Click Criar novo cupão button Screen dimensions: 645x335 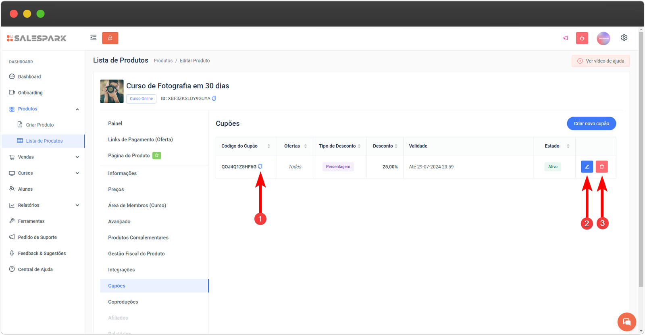pyautogui.click(x=591, y=123)
